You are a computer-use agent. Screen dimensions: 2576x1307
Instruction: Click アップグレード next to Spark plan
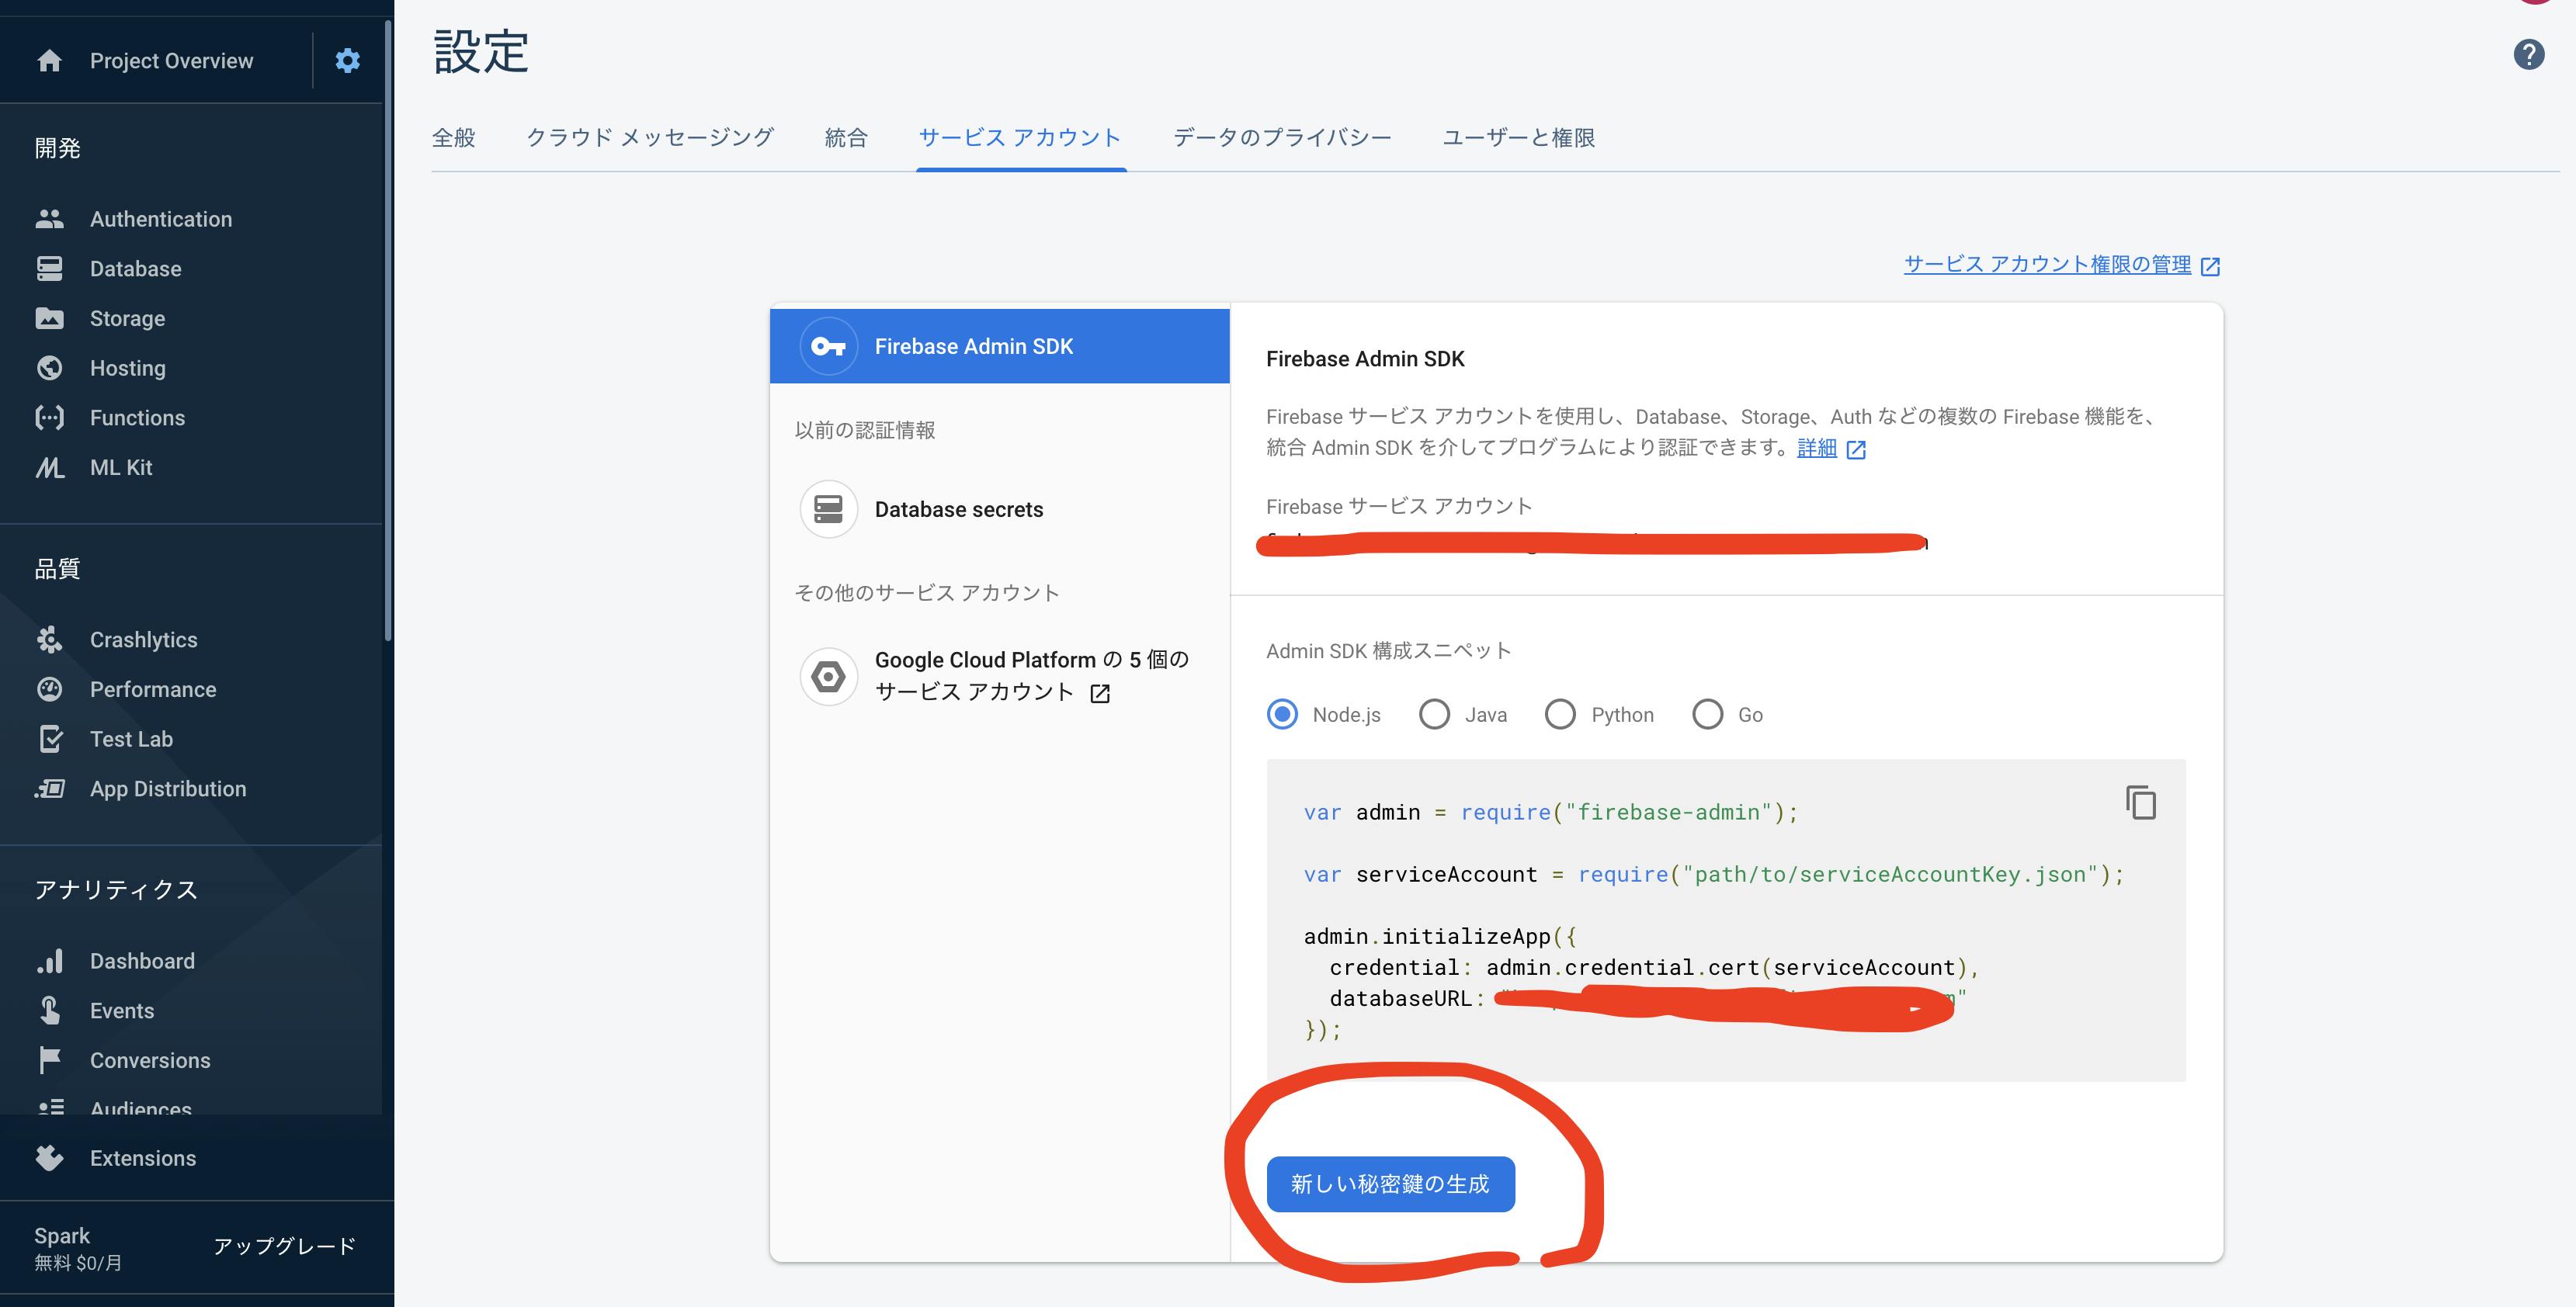coord(284,1246)
